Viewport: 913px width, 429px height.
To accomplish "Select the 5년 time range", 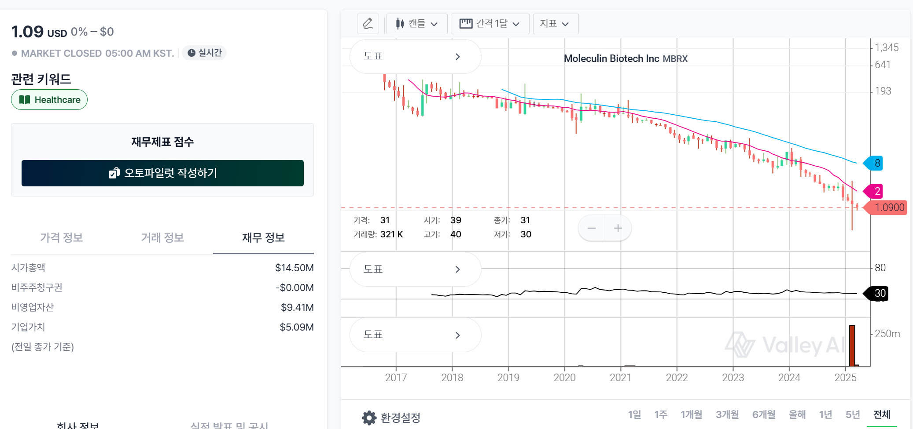I will coord(853,414).
